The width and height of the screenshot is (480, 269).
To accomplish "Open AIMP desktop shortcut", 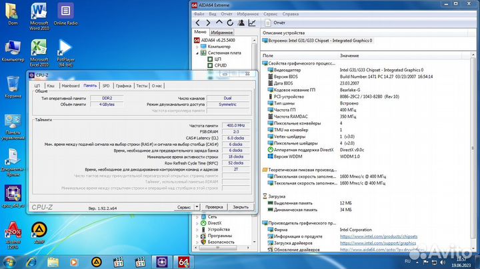I will [39, 232].
